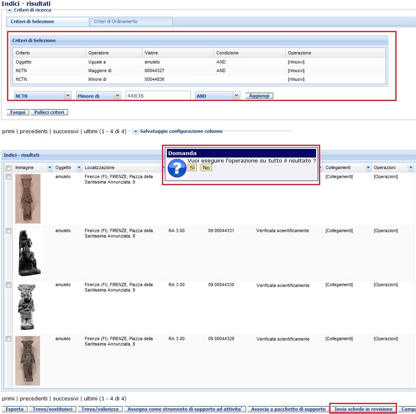Click the Immagine column filter arrow

point(50,167)
